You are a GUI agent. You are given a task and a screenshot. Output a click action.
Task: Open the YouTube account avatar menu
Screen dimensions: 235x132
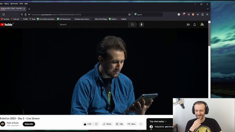tap(202, 24)
